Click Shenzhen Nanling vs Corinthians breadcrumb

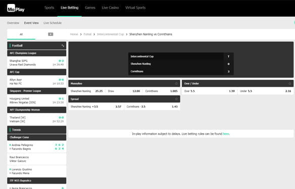(x=151, y=34)
